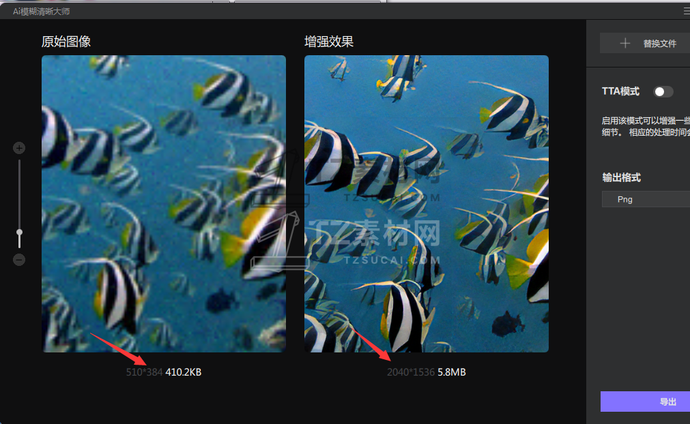Click the Ai模糊清晰大师 window title
The width and height of the screenshot is (690, 424).
point(42,12)
